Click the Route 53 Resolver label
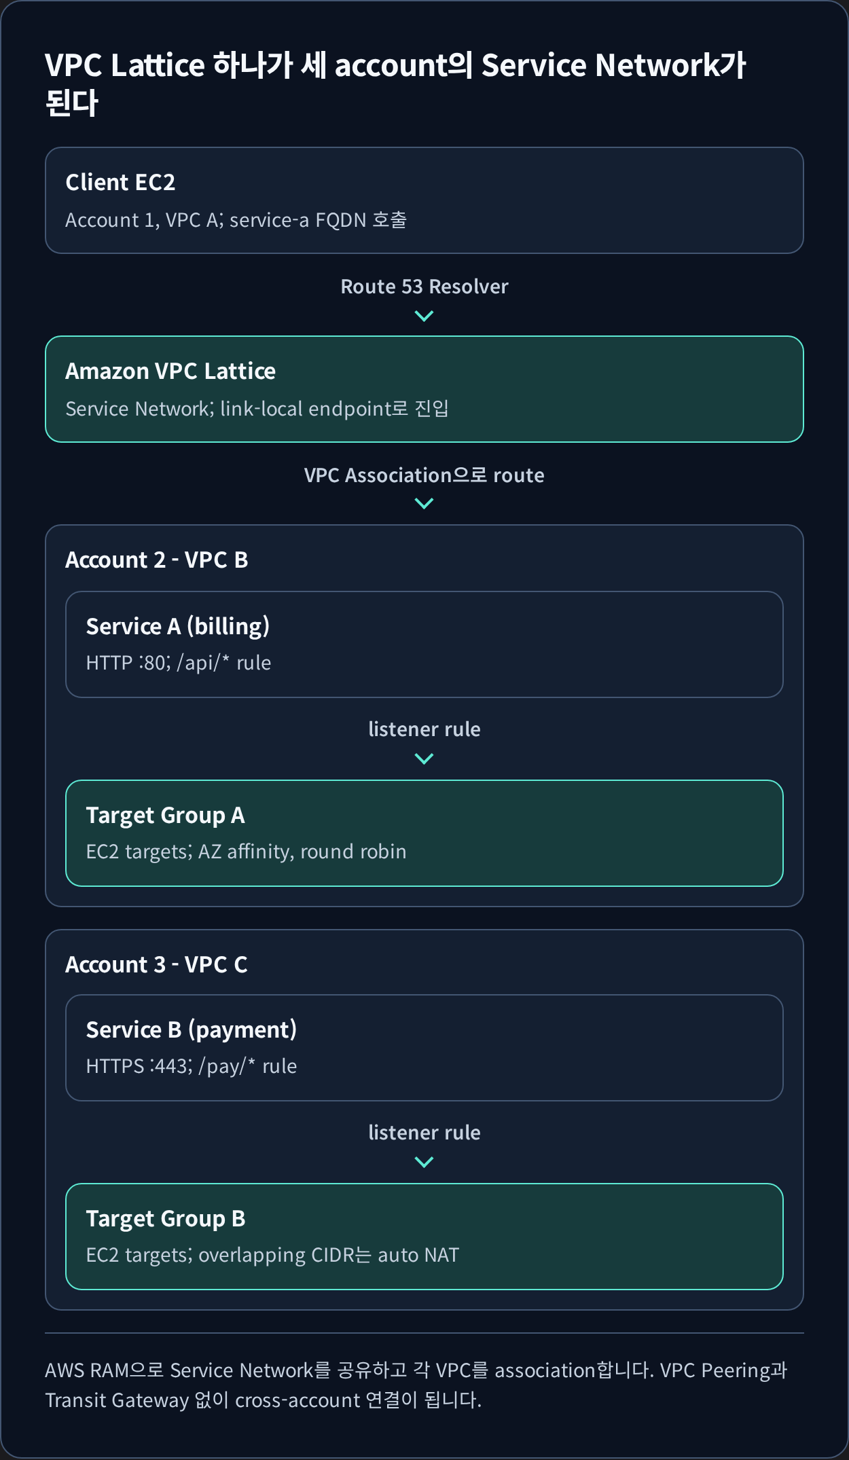The height and width of the screenshot is (1460, 849). point(424,287)
